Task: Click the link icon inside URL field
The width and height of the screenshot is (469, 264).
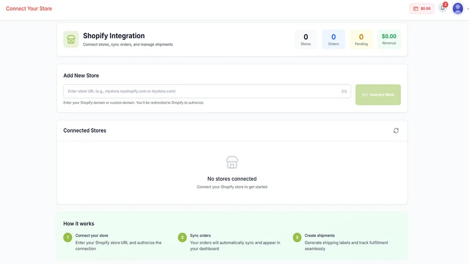Action: 344,92
